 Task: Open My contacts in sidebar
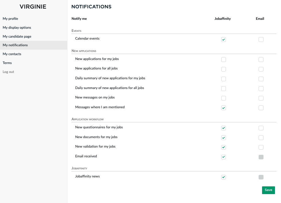[12, 54]
